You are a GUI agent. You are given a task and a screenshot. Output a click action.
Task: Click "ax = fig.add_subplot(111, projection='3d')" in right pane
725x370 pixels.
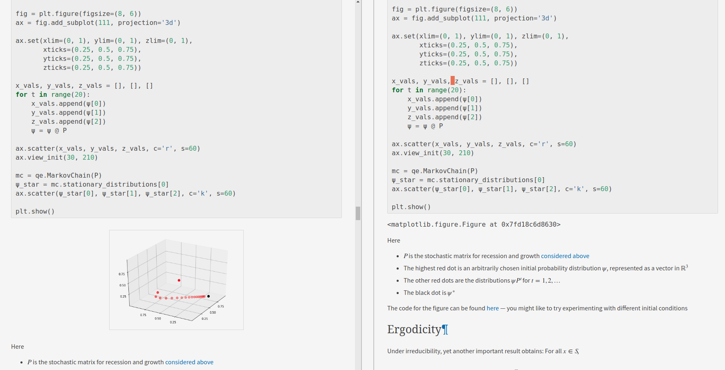pyautogui.click(x=474, y=18)
